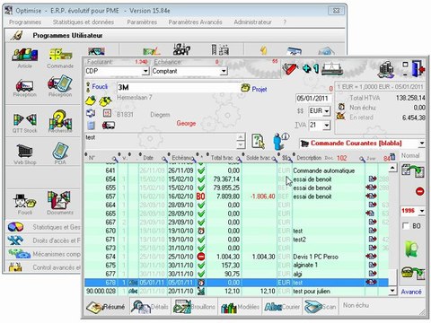Screen dimensions: 431x323
Task: Open the Web Shop icon
Action: click(x=24, y=154)
